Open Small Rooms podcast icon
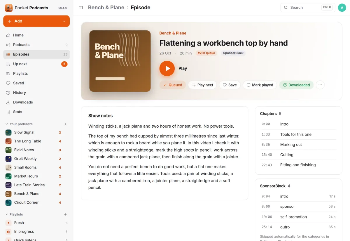This screenshot has width=350, height=241. click(x=8, y=167)
